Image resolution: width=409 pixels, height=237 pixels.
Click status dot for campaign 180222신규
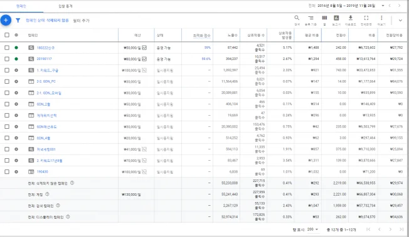click(x=16, y=48)
